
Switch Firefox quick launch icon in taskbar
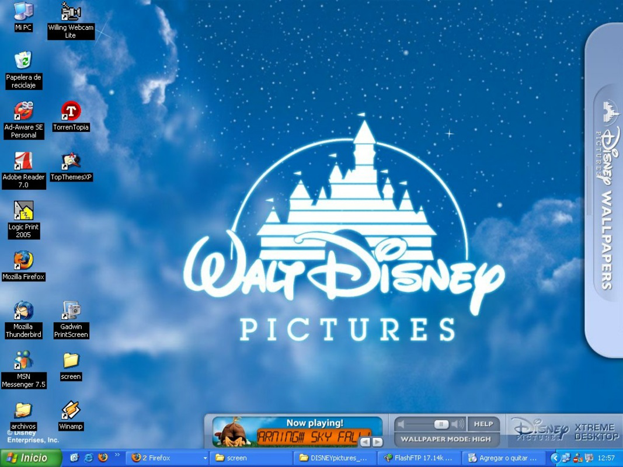coord(103,458)
